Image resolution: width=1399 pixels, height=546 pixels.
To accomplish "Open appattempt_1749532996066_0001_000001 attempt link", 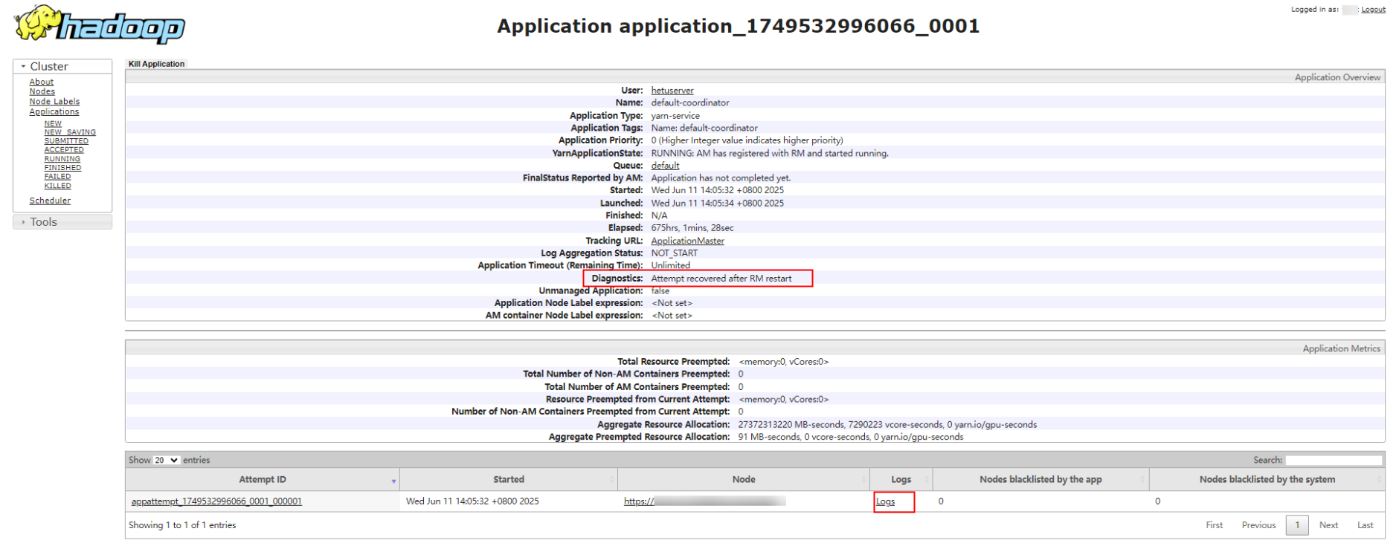I will 216,501.
